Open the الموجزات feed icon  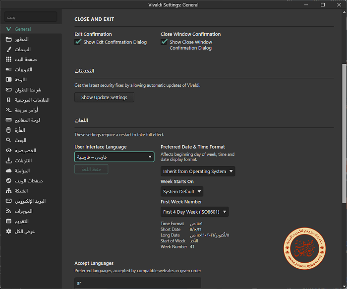(x=8, y=211)
